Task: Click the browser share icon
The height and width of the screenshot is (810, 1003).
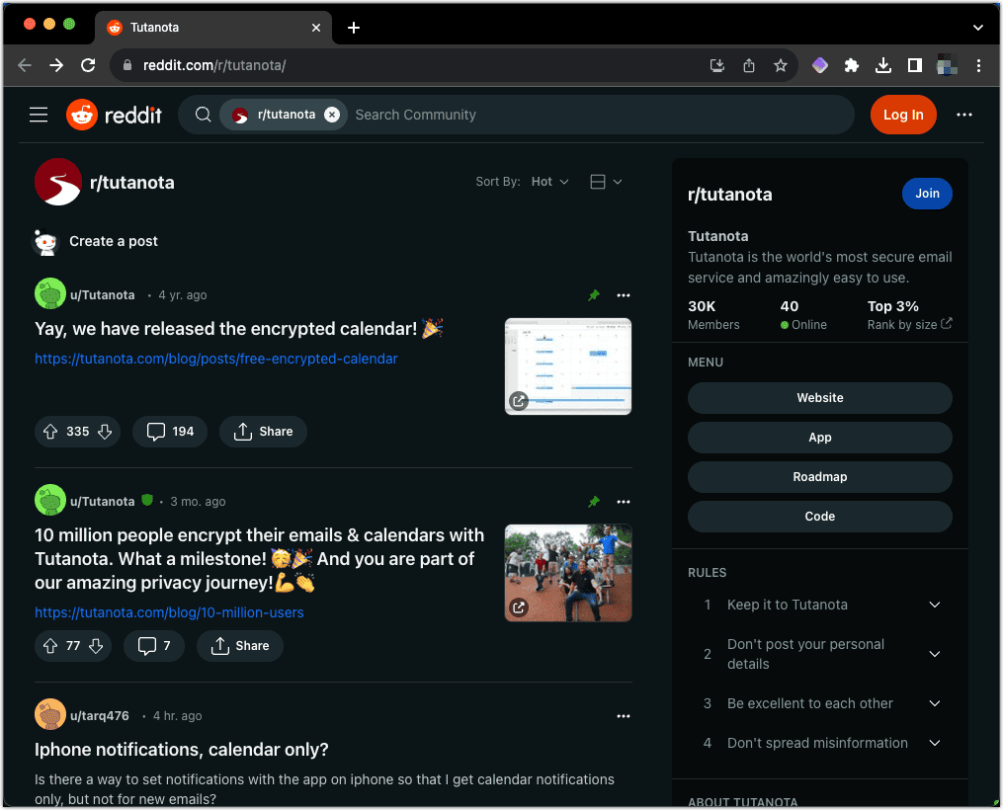Action: 749,65
